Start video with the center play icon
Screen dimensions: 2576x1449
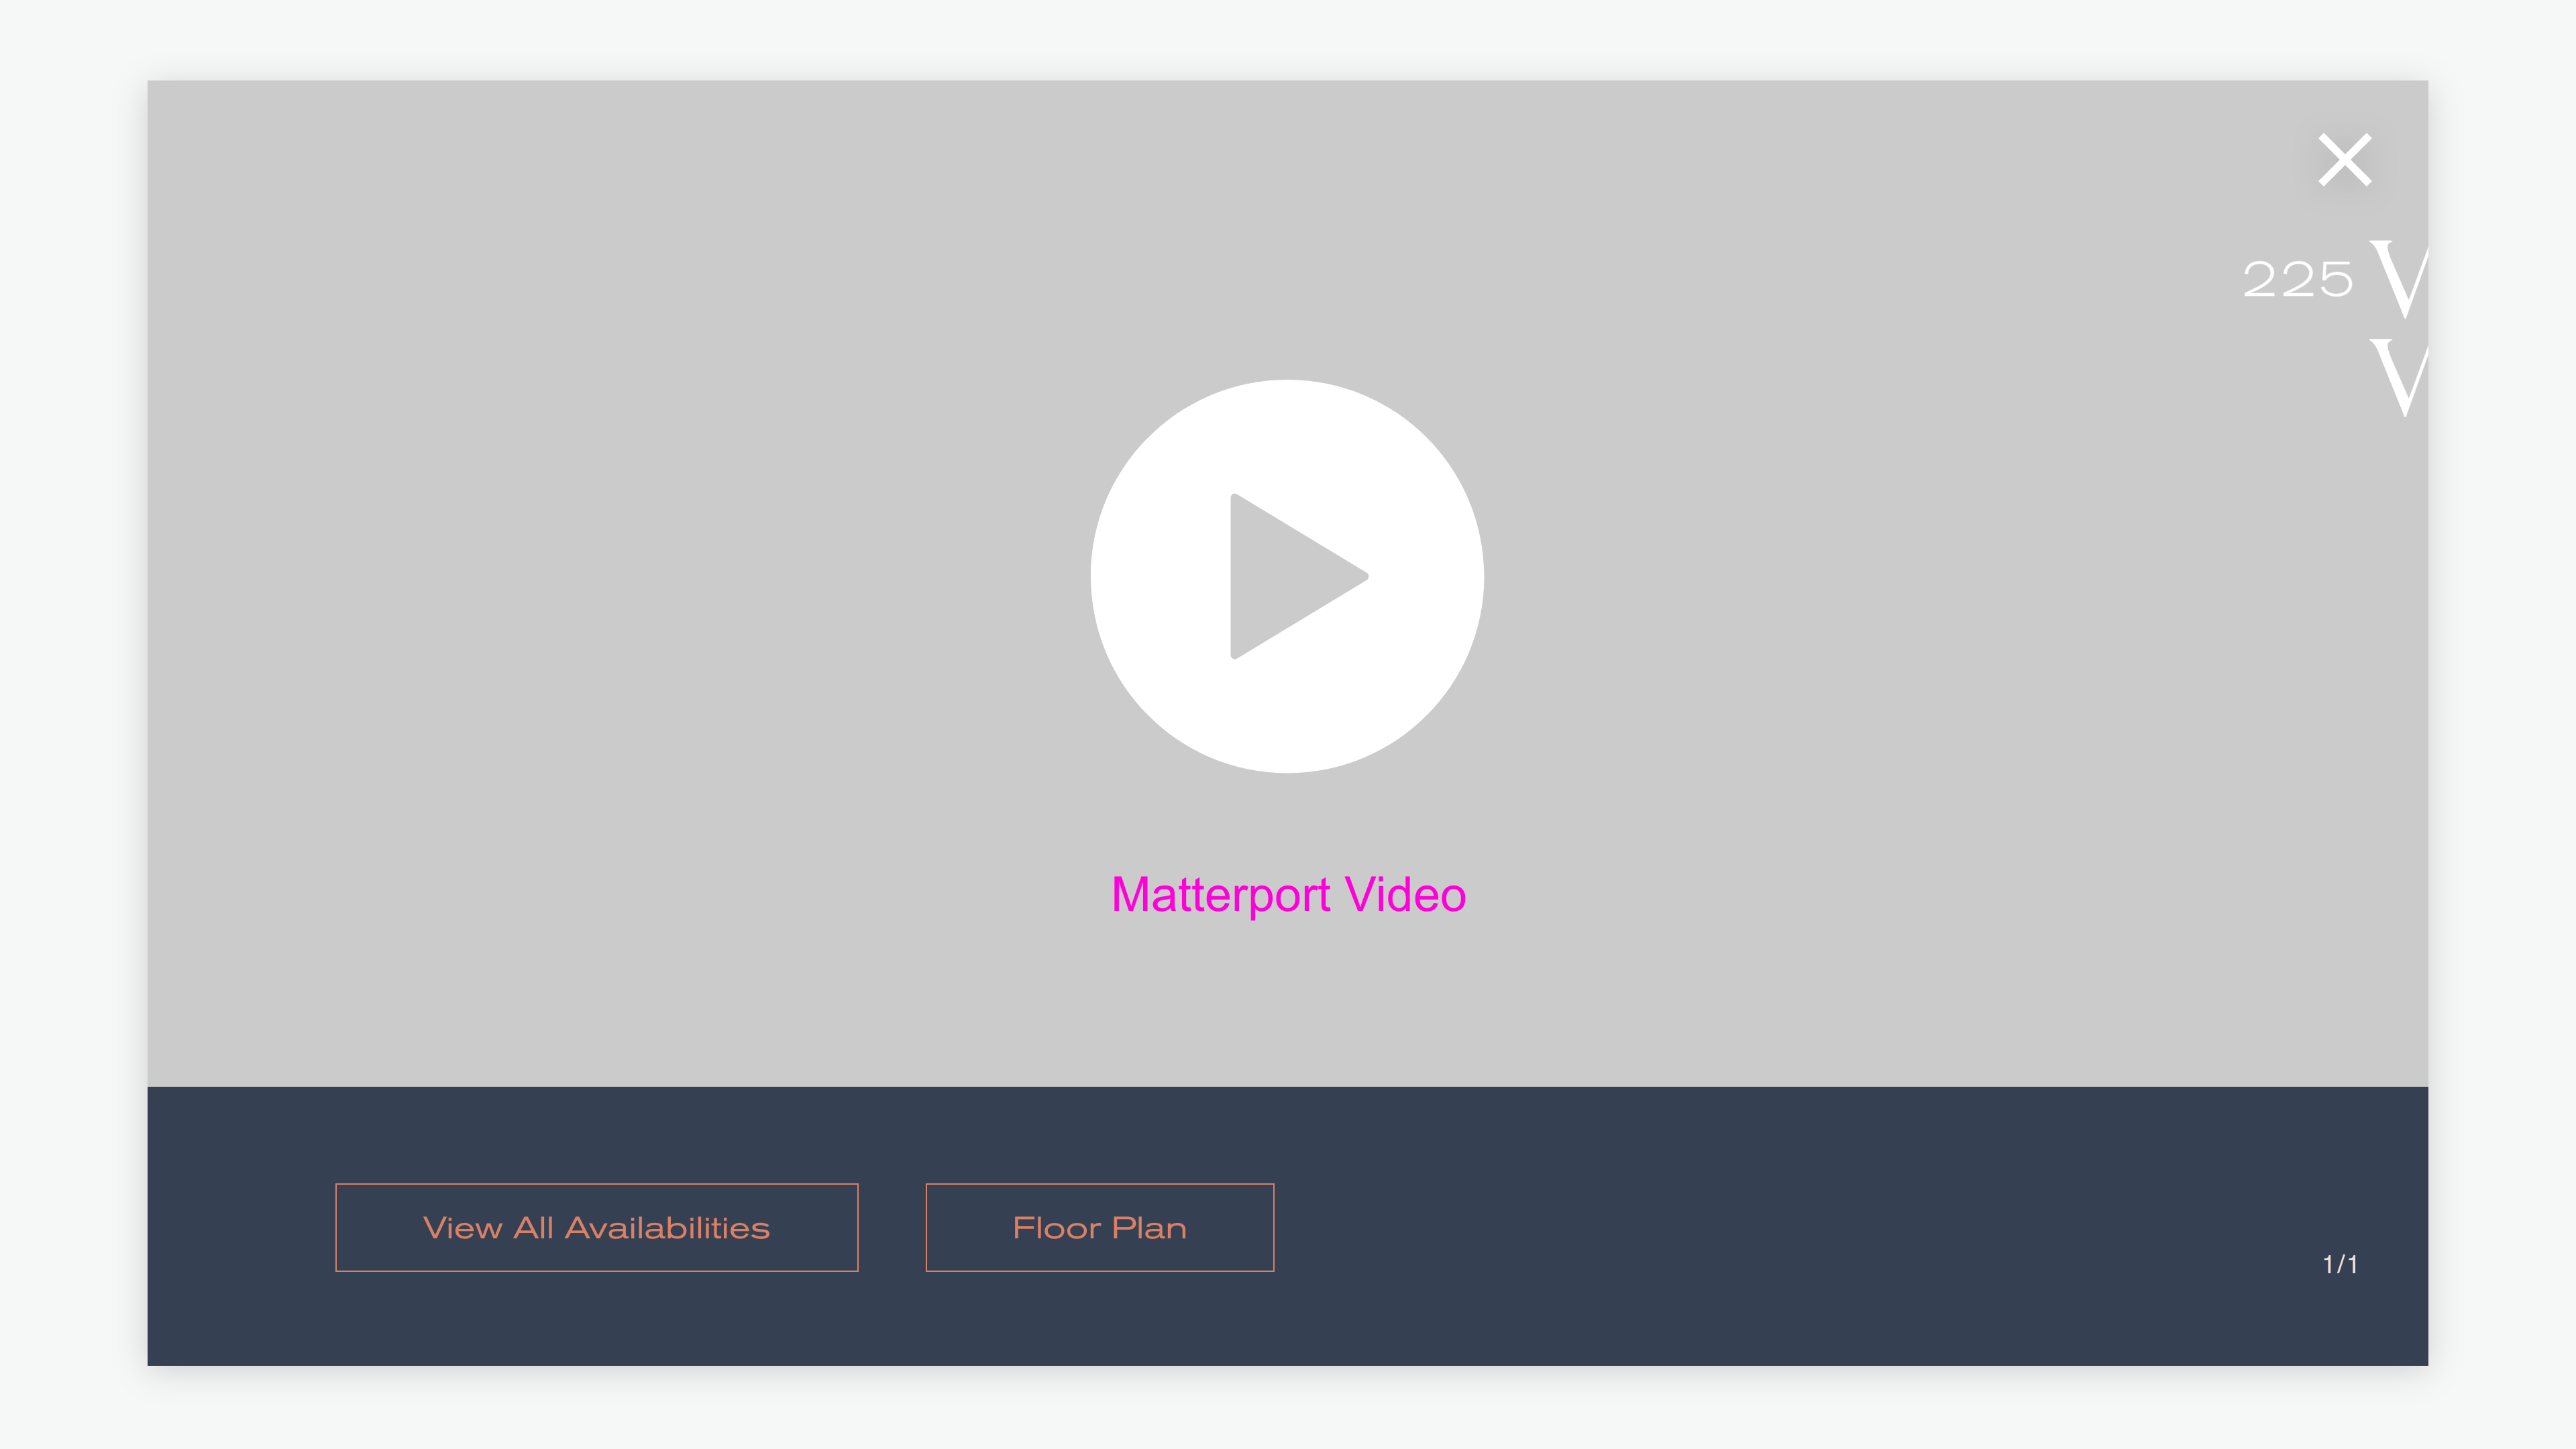pos(1287,576)
